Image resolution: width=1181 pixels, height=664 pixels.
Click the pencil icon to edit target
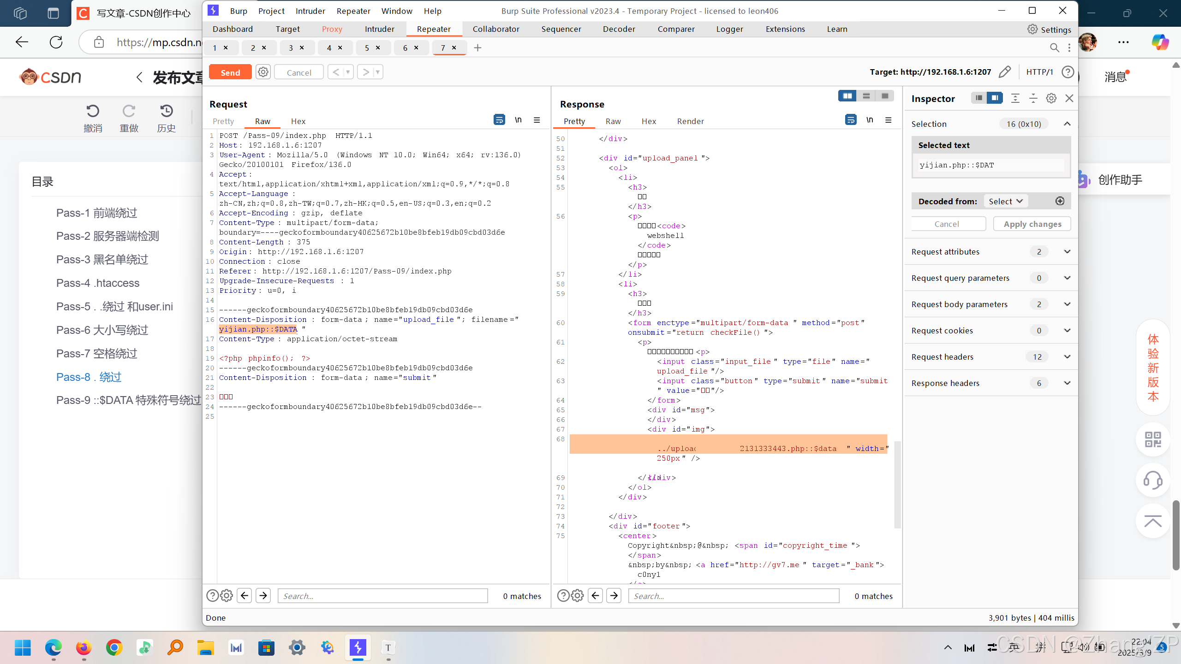pos(1004,72)
